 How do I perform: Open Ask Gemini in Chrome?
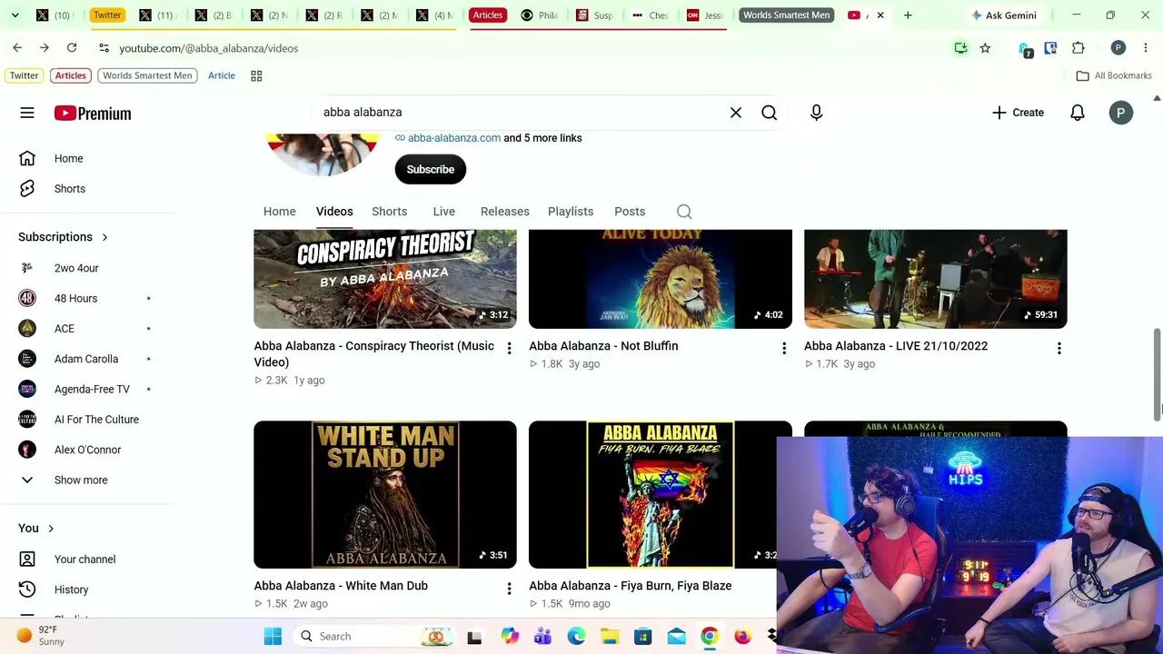(1004, 15)
